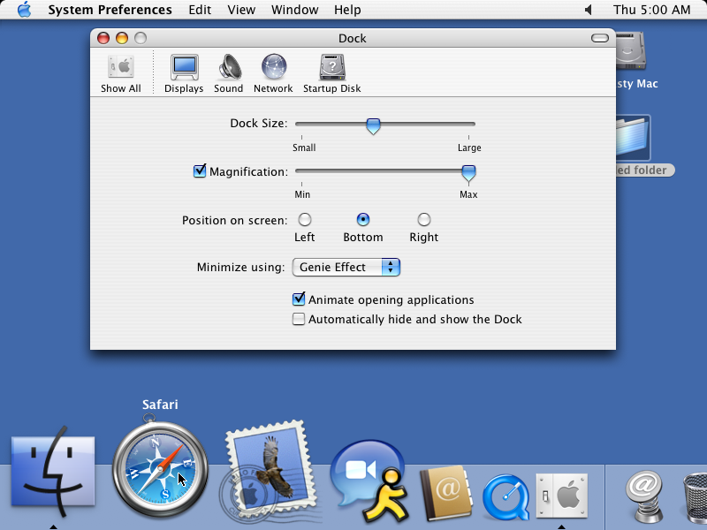Click the Dock Size slider handle
Viewport: 707px width, 530px height.
pyautogui.click(x=373, y=125)
